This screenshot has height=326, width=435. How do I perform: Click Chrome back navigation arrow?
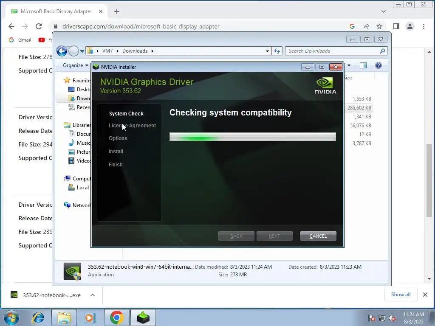click(11, 26)
